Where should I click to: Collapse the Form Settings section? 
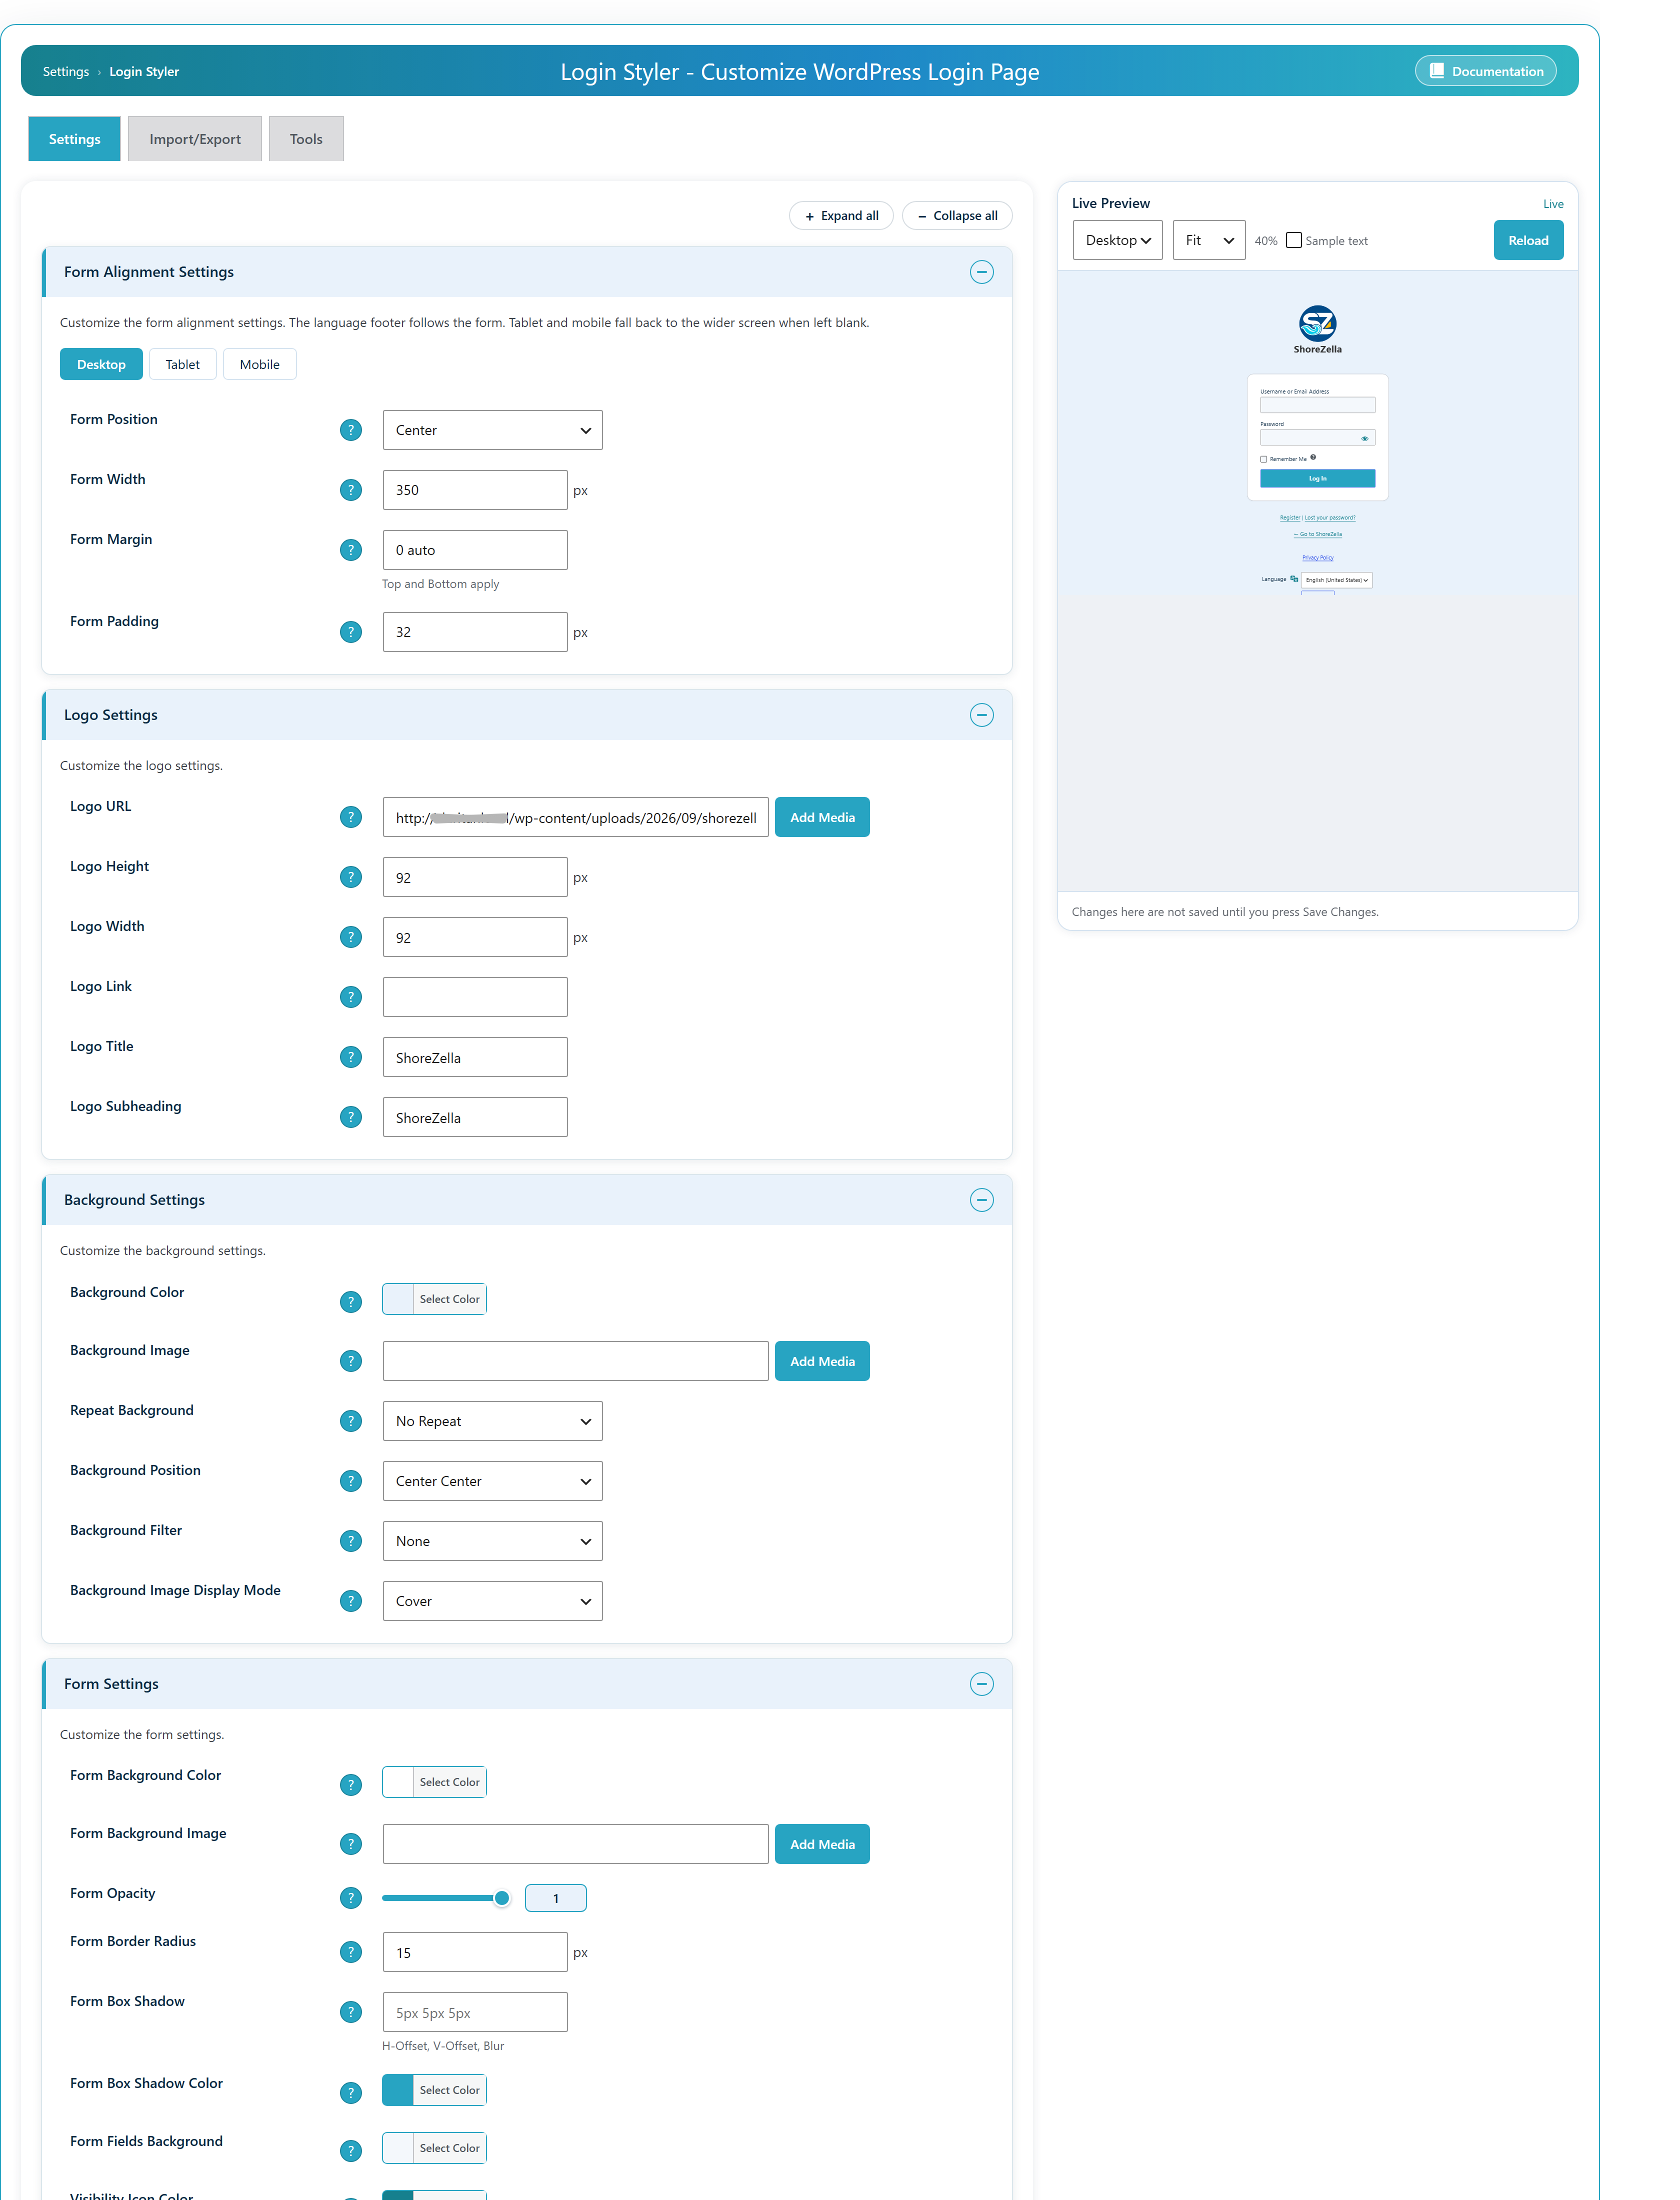tap(982, 1684)
